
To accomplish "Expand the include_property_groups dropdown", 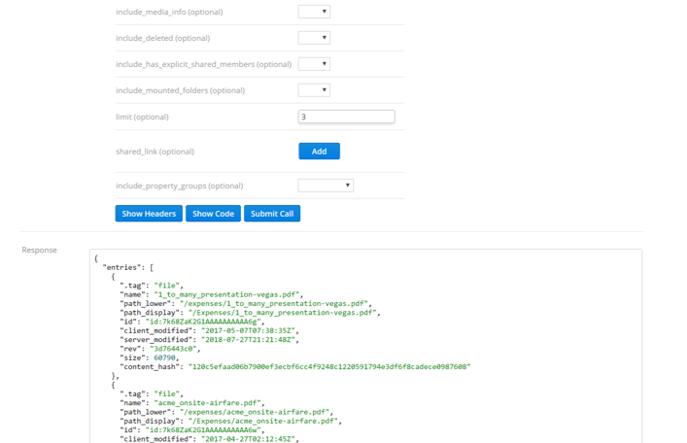I will [326, 186].
